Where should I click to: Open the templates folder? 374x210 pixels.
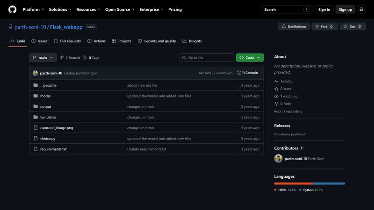48,117
